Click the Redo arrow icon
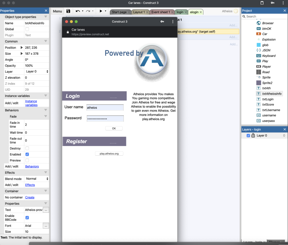288x245 pixels. point(88,11)
